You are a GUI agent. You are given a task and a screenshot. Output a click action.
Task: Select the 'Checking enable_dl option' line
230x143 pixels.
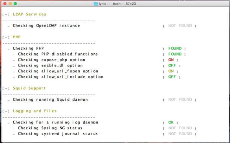pos(50,65)
